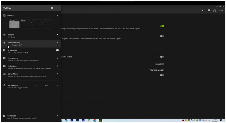Open the Statistics entry
This screenshot has width=226, height=123.
pyautogui.click(x=31, y=117)
